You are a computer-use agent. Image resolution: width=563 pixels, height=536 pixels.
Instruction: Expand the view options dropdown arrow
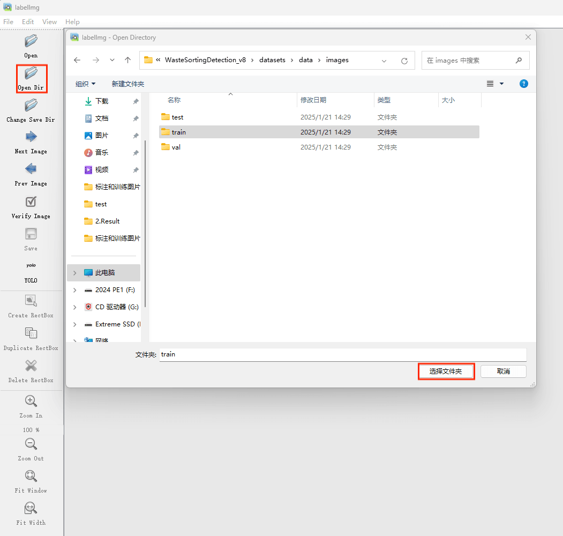(x=502, y=84)
